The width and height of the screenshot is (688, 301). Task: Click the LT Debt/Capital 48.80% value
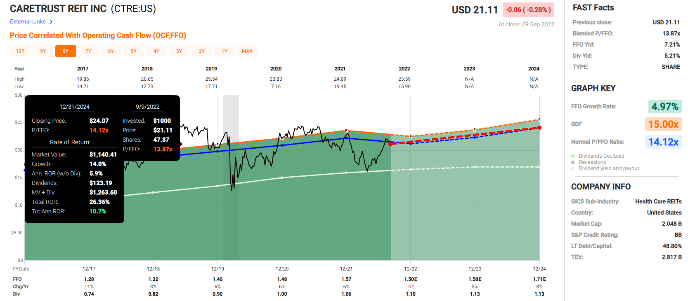coord(672,246)
